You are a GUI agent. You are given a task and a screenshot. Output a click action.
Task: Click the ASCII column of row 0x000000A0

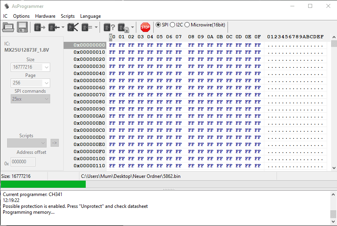(x=296, y=116)
